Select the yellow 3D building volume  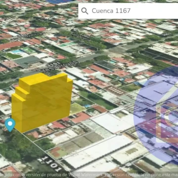coord(42,102)
